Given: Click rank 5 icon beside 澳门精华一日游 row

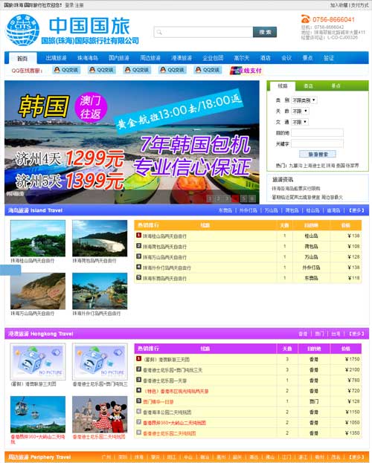Looking at the screenshot, I should tap(138, 401).
